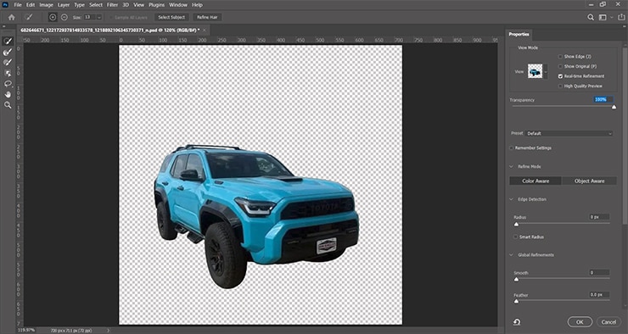Viewport: 628px width, 334px height.
Task: Open the Select menu
Action: click(x=96, y=5)
